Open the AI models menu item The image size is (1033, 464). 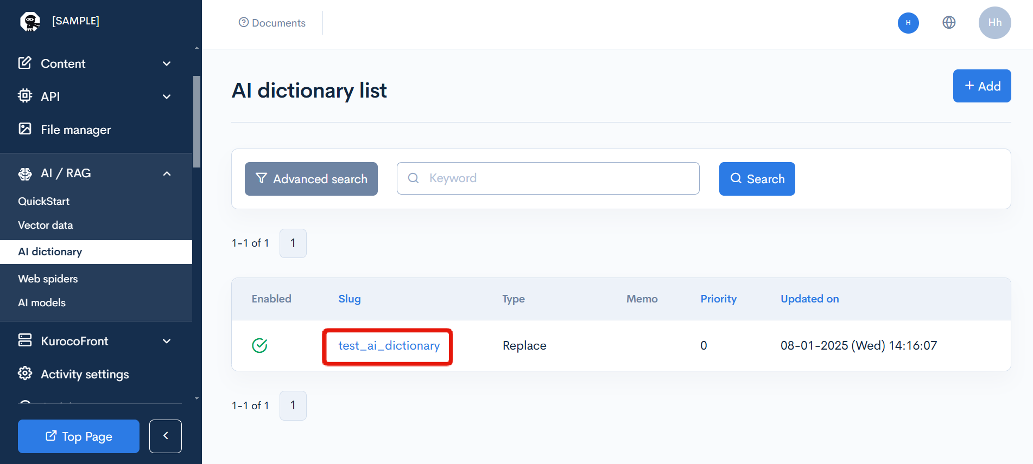42,302
